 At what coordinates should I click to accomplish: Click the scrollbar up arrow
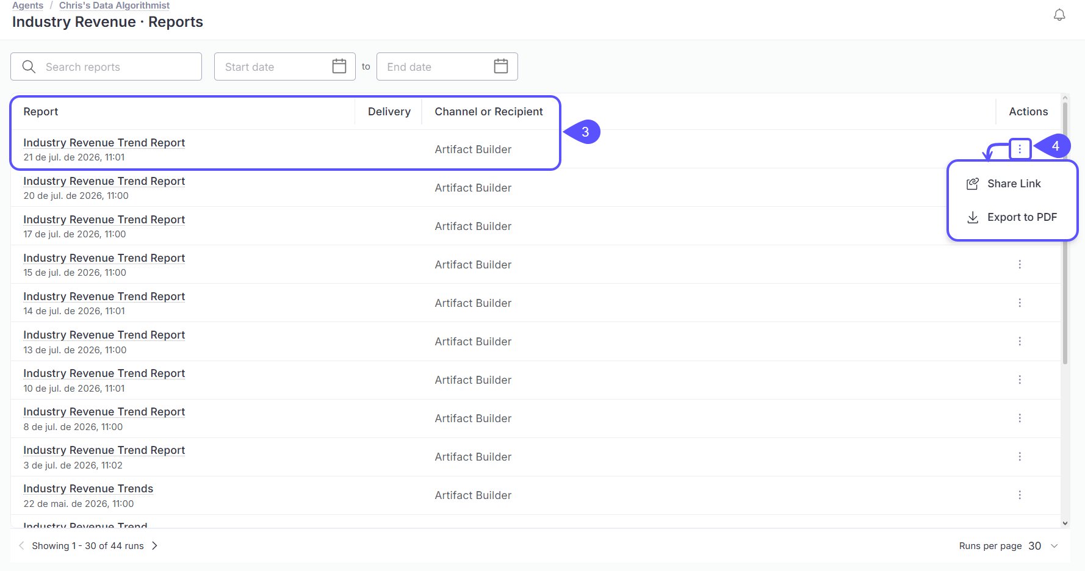tap(1065, 98)
